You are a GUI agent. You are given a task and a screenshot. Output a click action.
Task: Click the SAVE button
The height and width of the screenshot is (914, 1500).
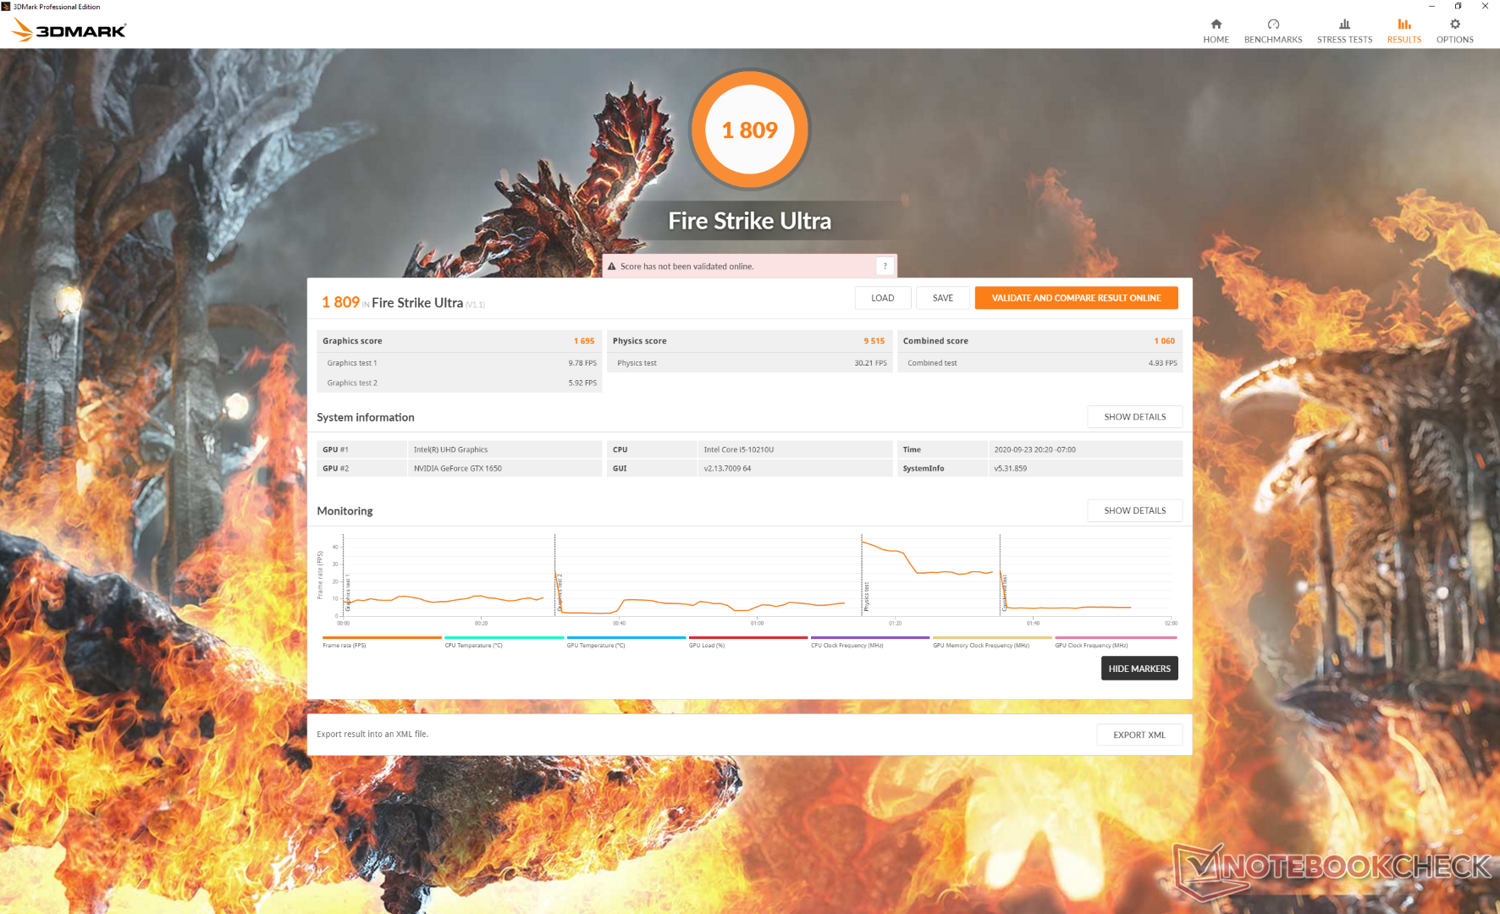(x=943, y=298)
